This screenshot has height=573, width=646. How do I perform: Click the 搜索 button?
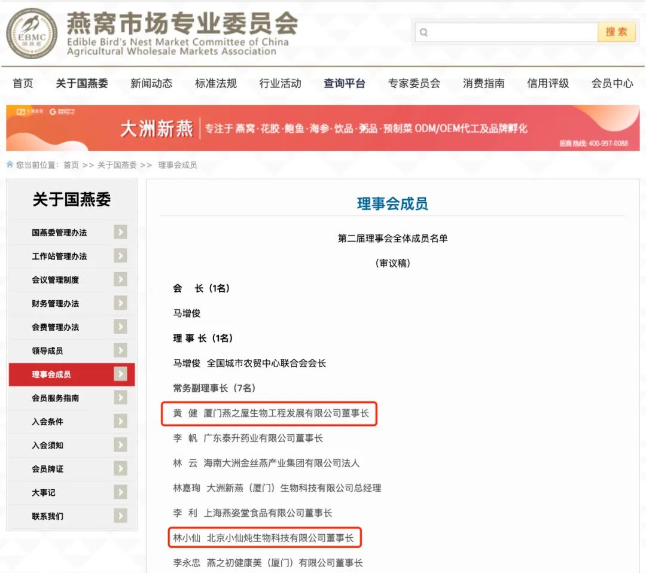coord(616,32)
